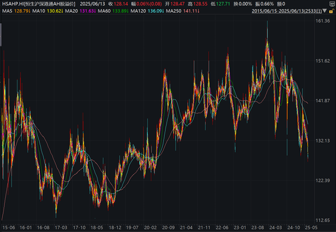
Task: Click the HSAHP.HI index title
Action: (x=39, y=4)
